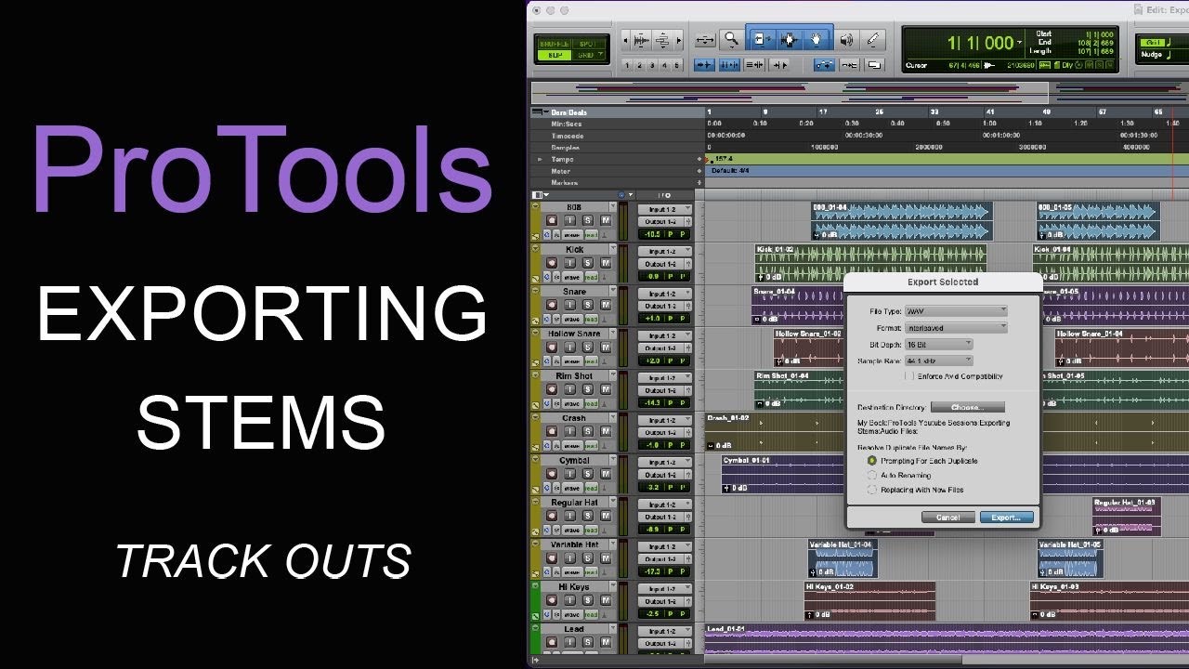Select the Trim tool
The image size is (1189, 669).
point(762,40)
